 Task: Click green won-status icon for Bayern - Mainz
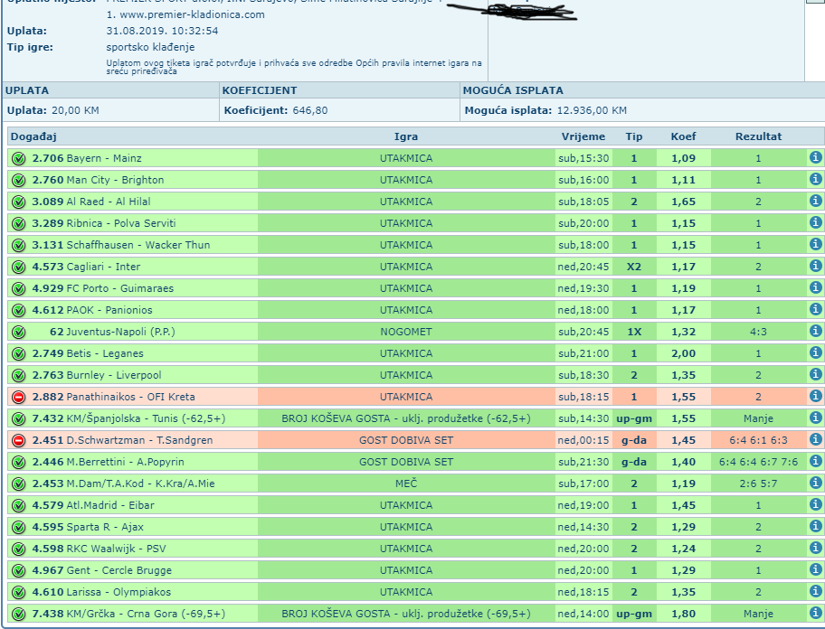pyautogui.click(x=18, y=159)
